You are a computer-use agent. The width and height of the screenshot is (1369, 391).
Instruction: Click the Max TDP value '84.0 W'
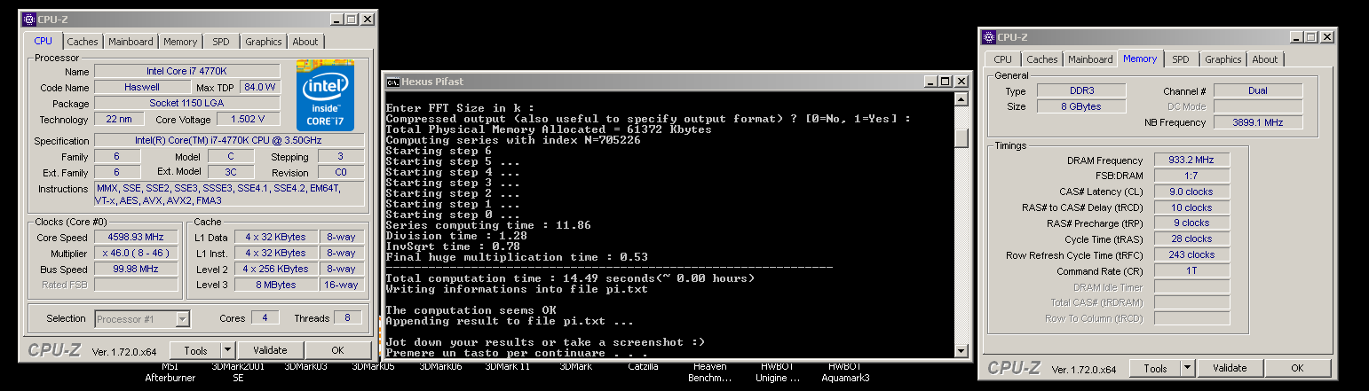pyautogui.click(x=260, y=87)
